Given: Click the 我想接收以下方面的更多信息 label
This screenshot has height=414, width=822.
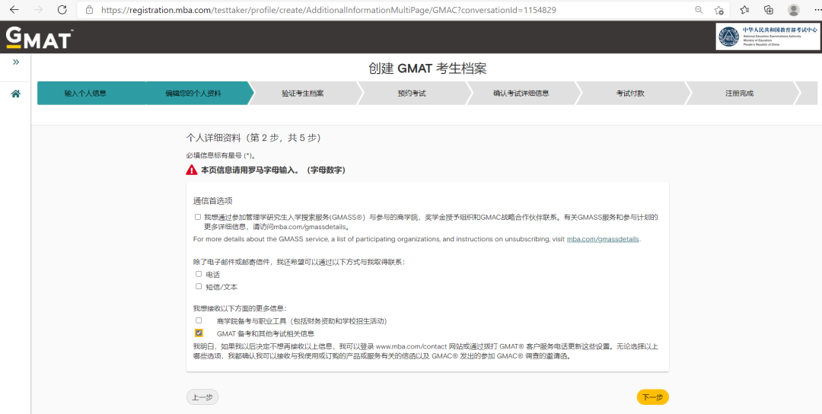Looking at the screenshot, I should coord(240,308).
